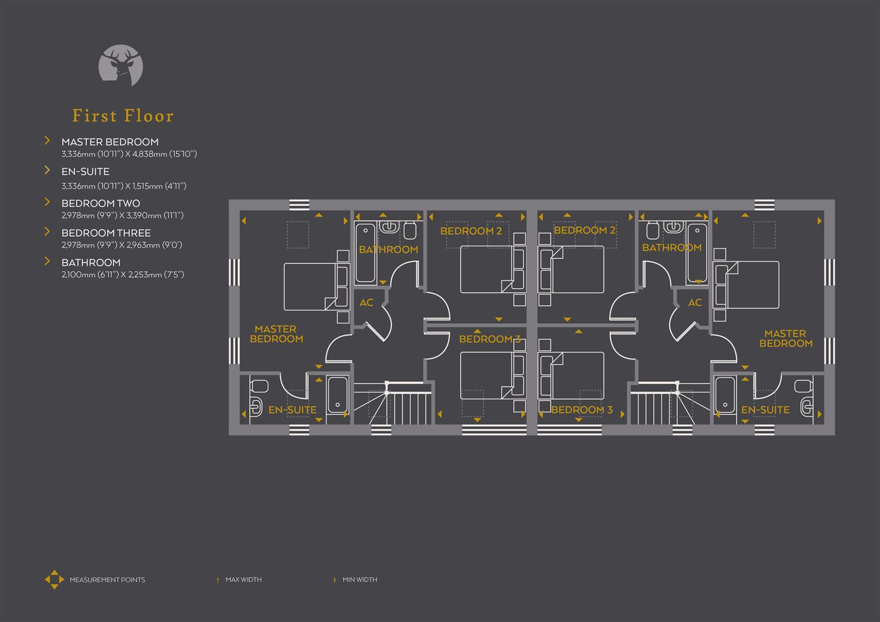
Task: Expand the EN-SUITE legend chevron
Action: 47,169
